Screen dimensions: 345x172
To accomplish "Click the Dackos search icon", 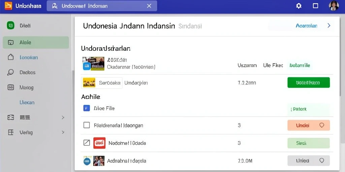I will tap(10, 73).
